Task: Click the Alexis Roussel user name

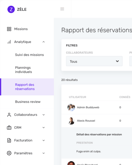Action: (x=86, y=121)
